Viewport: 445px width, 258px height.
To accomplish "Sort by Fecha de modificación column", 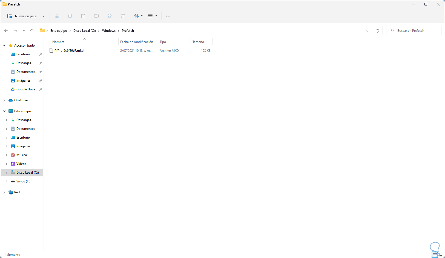I will 137,42.
